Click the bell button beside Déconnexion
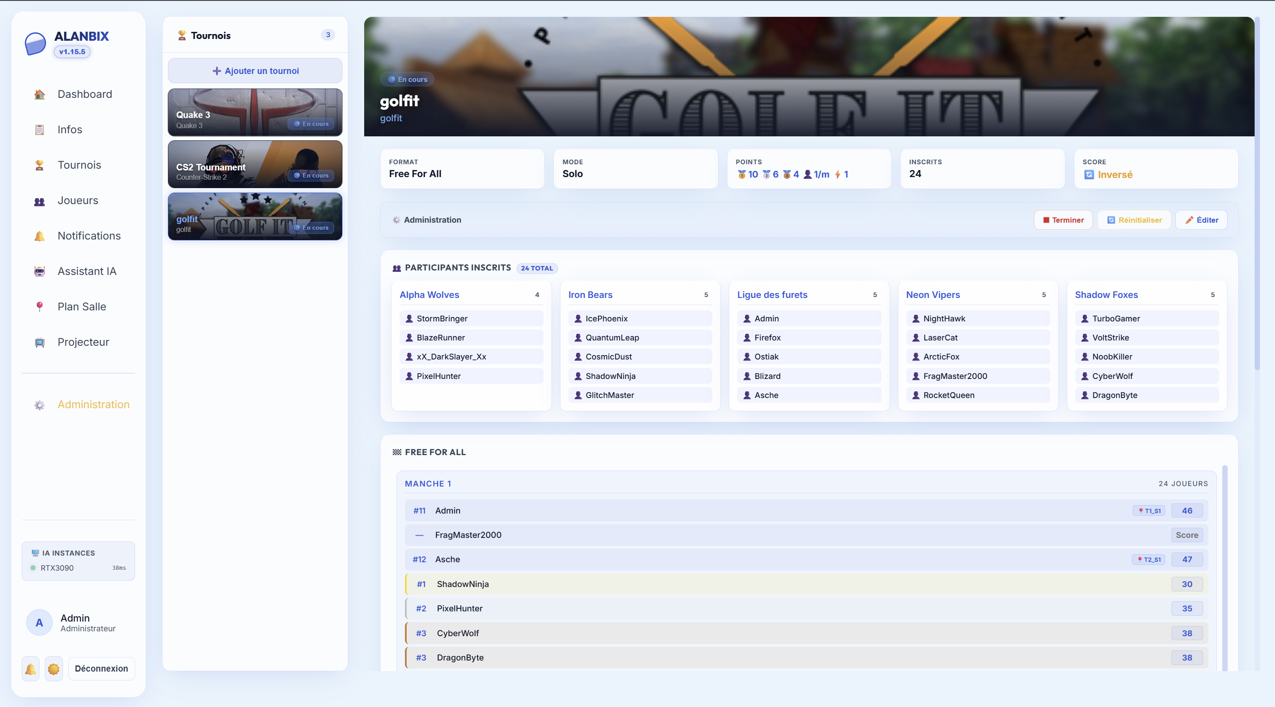Image resolution: width=1275 pixels, height=707 pixels. pos(31,669)
